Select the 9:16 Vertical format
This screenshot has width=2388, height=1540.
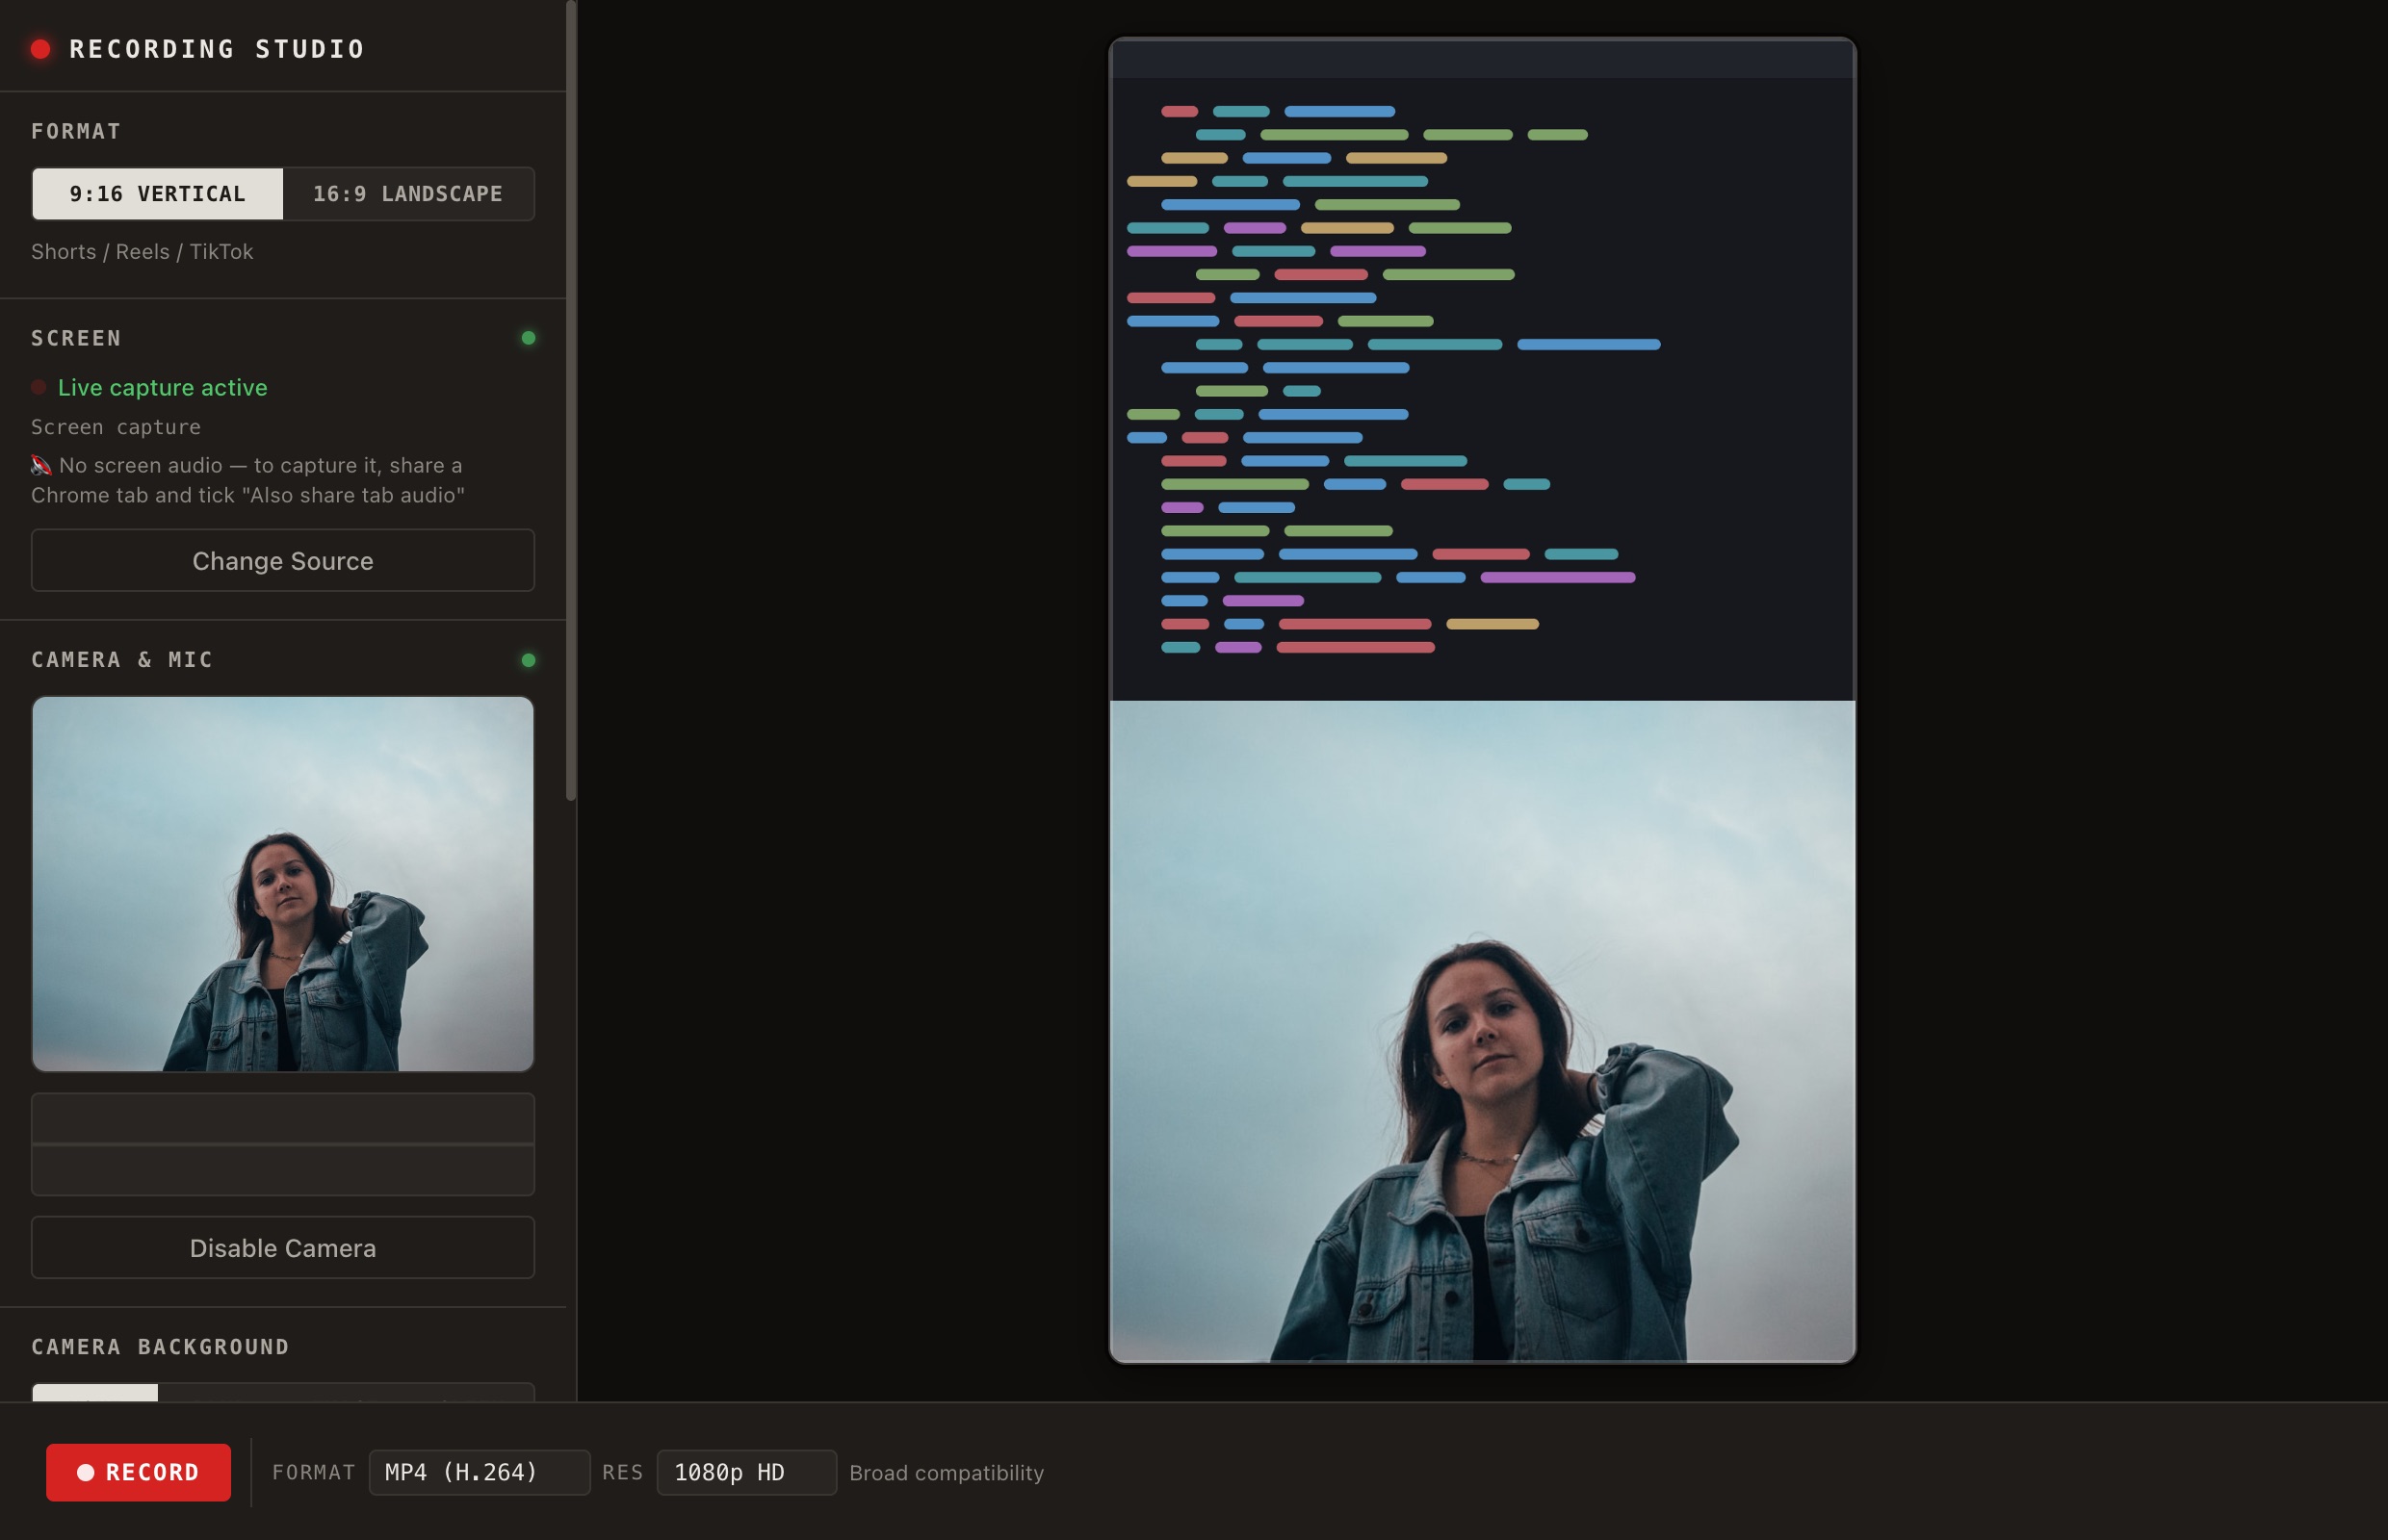[x=158, y=194]
